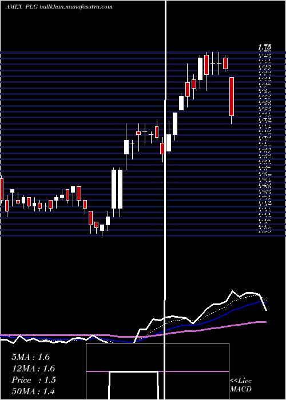Click the '50MA : 1.4' value

click(x=33, y=391)
